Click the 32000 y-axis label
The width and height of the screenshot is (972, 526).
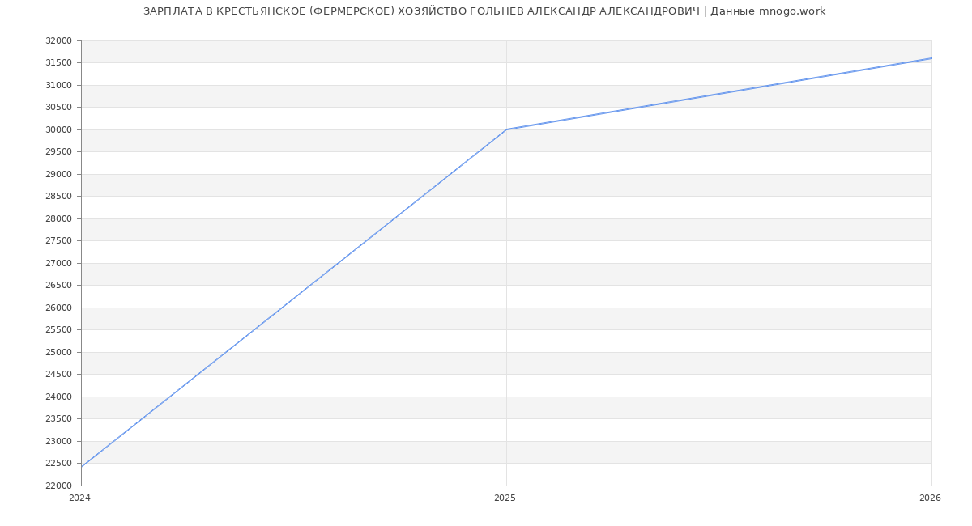point(58,40)
